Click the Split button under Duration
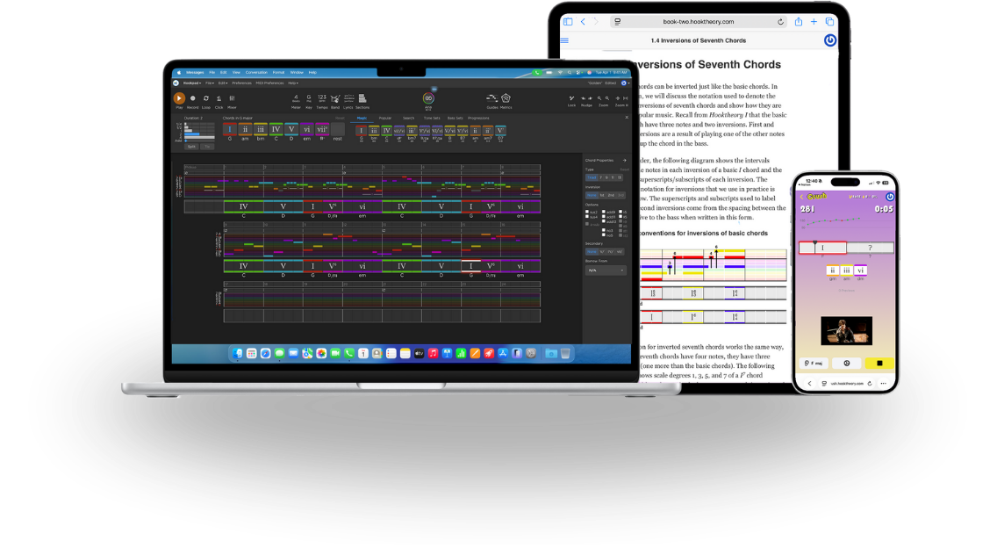 coord(190,146)
